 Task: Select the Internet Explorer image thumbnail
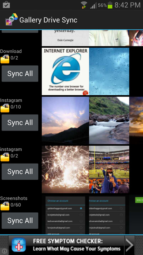[65, 71]
